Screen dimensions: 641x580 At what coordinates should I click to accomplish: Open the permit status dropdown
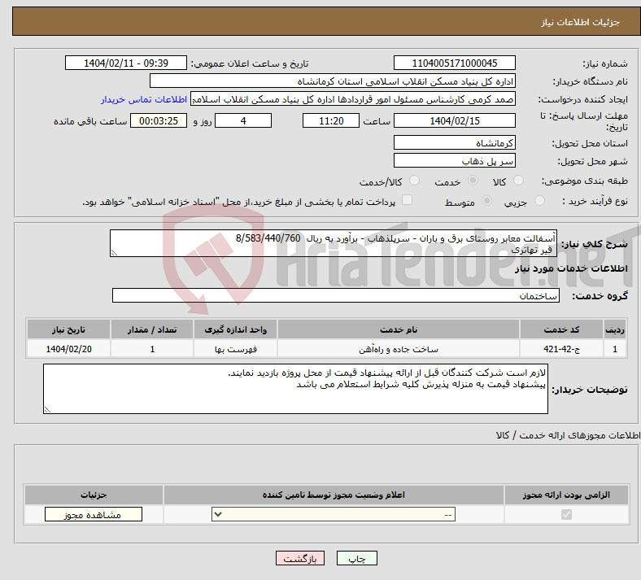pos(334,514)
